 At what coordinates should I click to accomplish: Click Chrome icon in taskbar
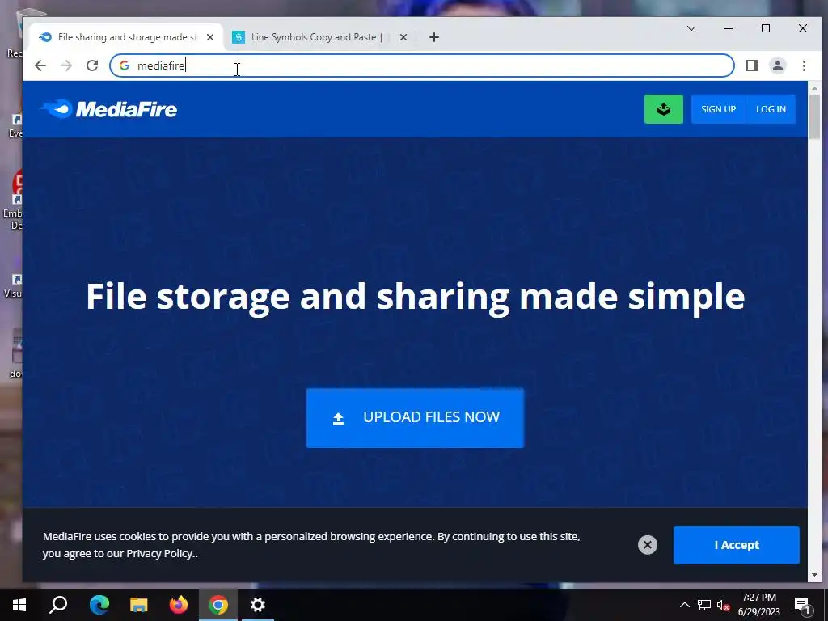click(x=218, y=605)
